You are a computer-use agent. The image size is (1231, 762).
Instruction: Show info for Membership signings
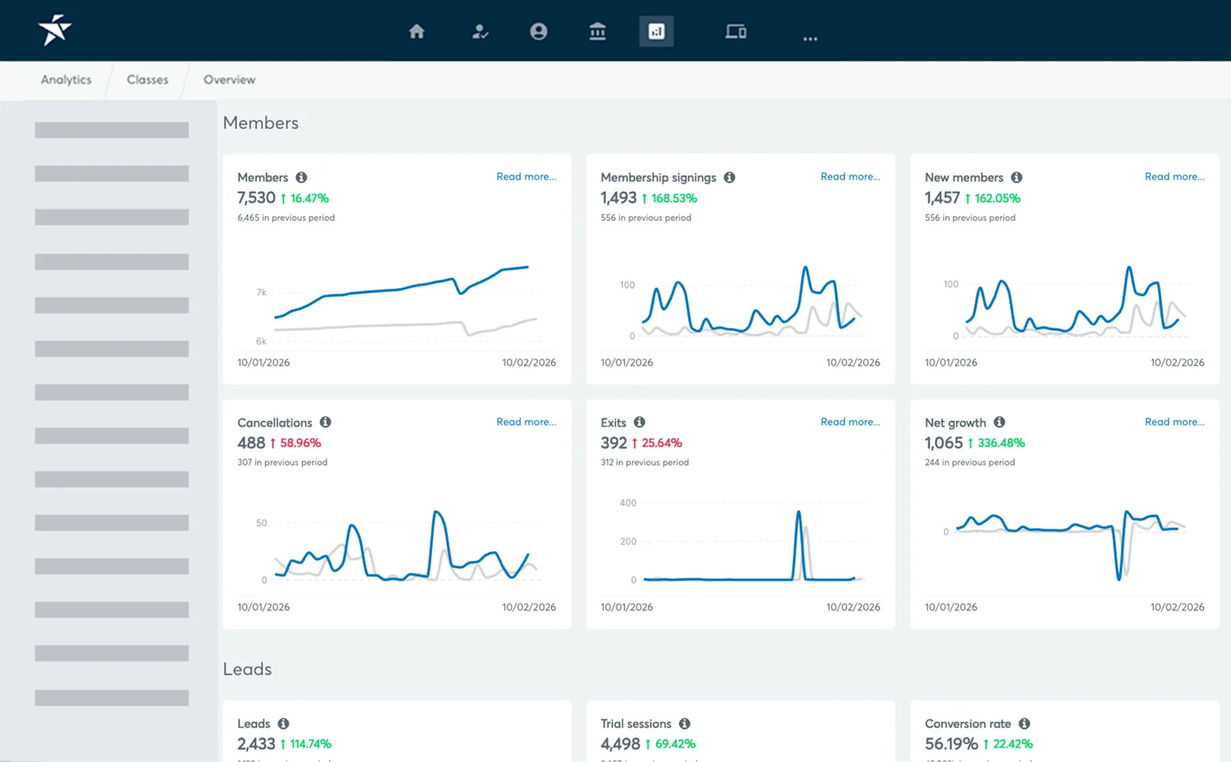pos(730,177)
